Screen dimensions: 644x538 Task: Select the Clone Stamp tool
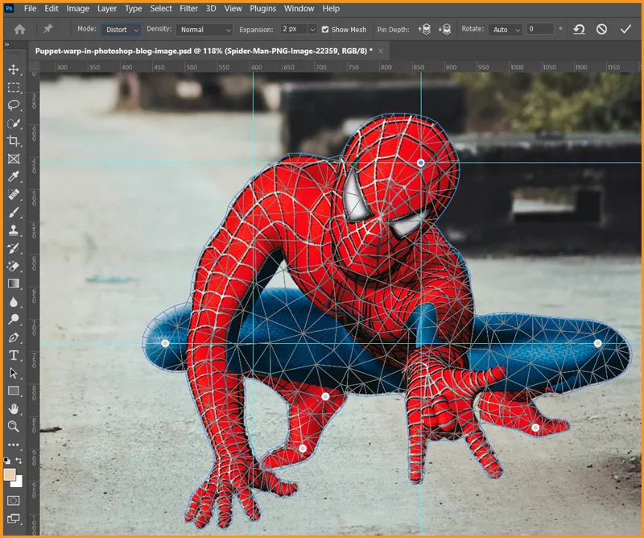[14, 230]
